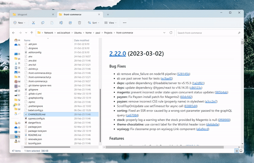The image size is (254, 163).
Task: Click the preview pane horizontal scrollbar
Action: (165, 147)
